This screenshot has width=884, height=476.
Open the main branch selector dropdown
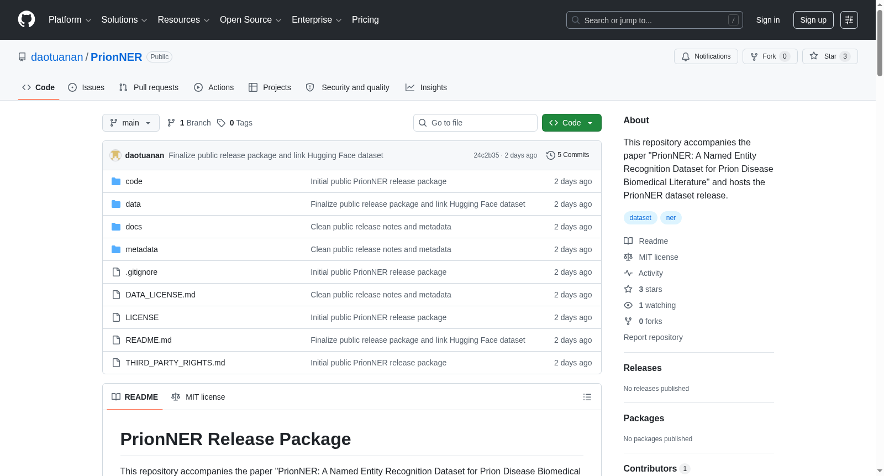coord(131,123)
